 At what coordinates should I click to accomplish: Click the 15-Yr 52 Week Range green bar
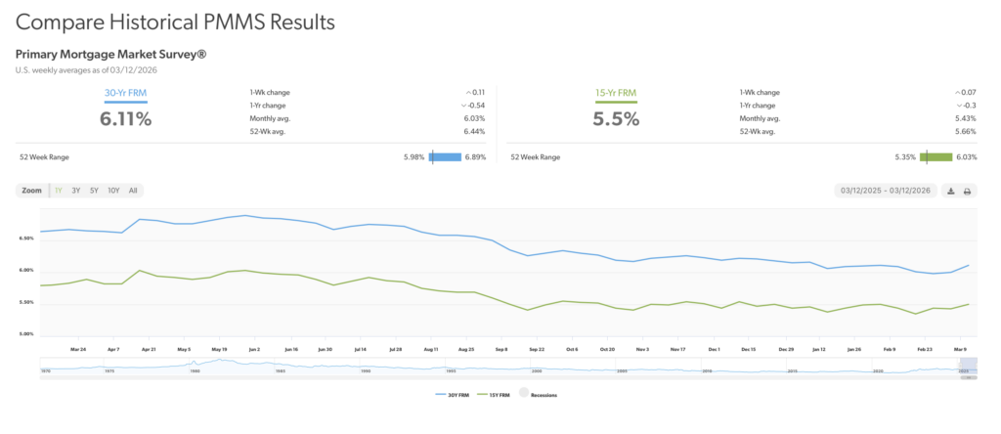(x=936, y=156)
